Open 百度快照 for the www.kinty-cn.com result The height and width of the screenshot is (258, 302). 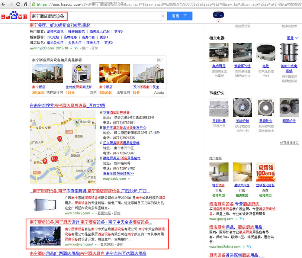[107, 244]
